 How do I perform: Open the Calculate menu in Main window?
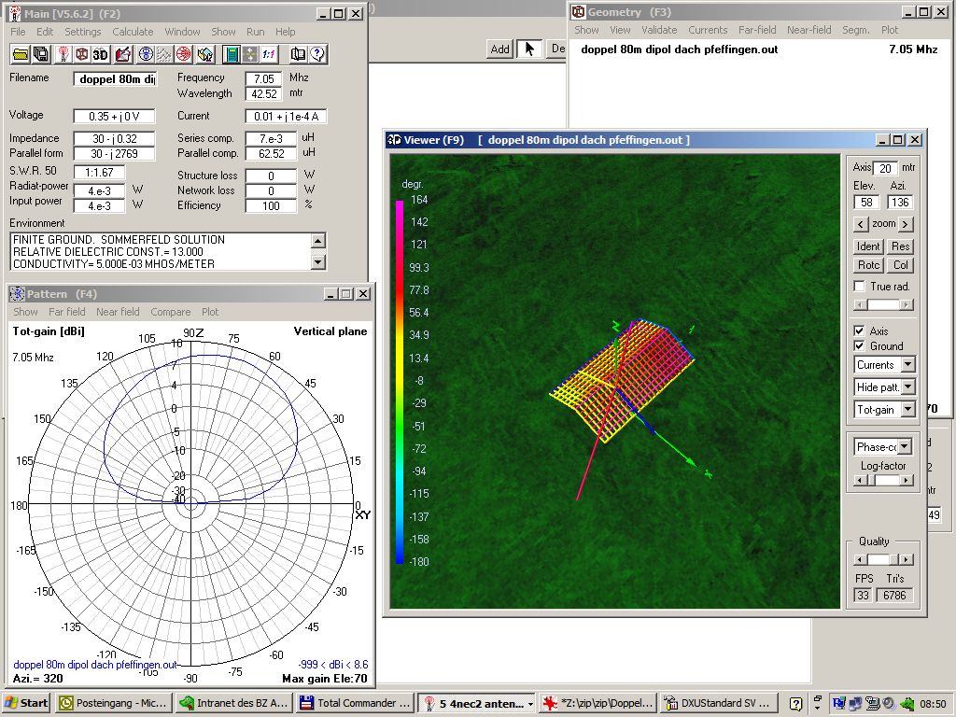133,32
